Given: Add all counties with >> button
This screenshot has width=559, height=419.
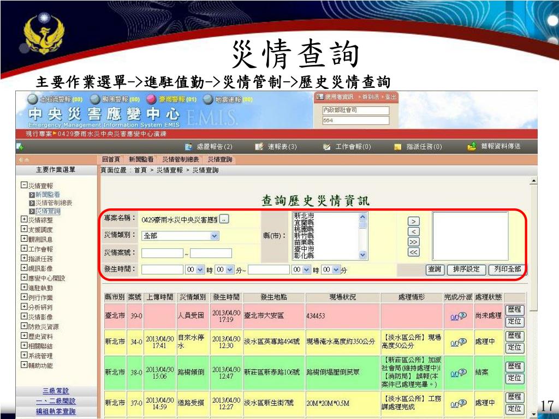Looking at the screenshot, I should point(414,242).
